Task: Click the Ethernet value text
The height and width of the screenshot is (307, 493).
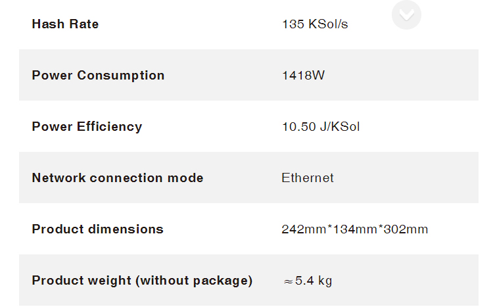Action: click(x=308, y=178)
